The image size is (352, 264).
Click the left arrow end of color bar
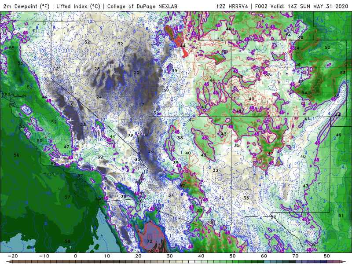click(x=9, y=262)
